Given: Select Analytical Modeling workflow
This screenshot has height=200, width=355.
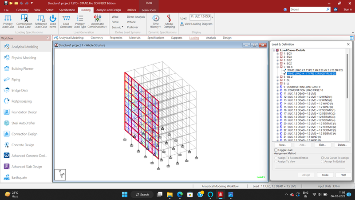Looking at the screenshot, I should point(26,47).
